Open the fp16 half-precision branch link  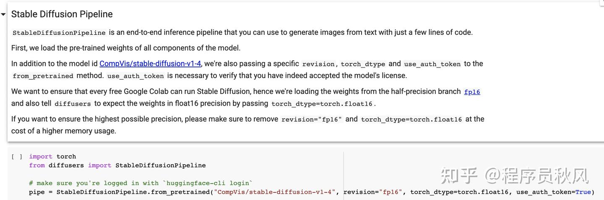click(x=472, y=92)
